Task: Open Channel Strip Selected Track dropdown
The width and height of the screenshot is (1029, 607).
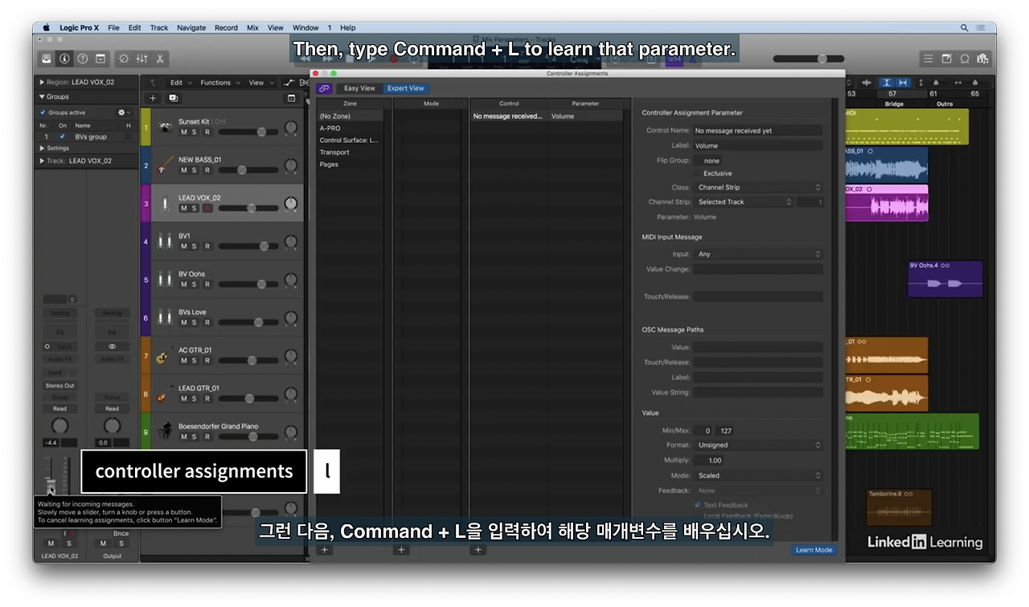Action: [744, 202]
